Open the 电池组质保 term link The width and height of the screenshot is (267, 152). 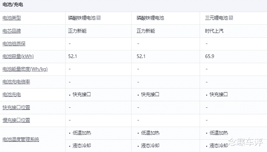coord(14,44)
